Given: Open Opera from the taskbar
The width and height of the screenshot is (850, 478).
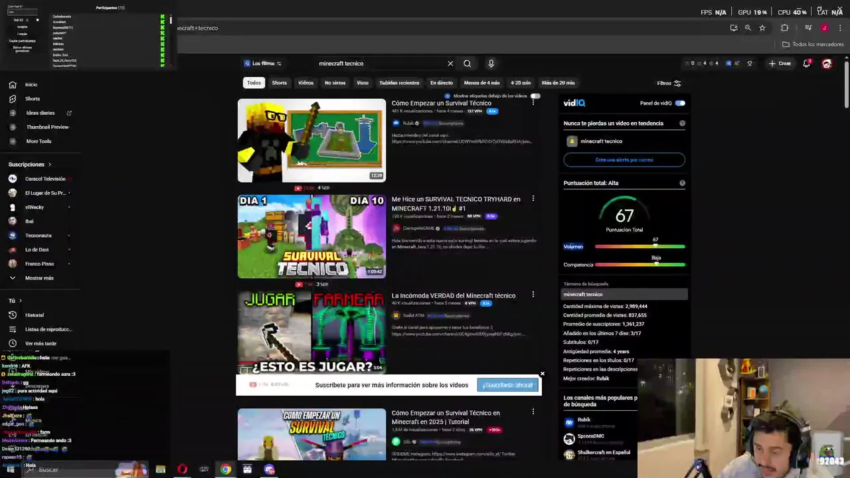Looking at the screenshot, I should point(182,469).
